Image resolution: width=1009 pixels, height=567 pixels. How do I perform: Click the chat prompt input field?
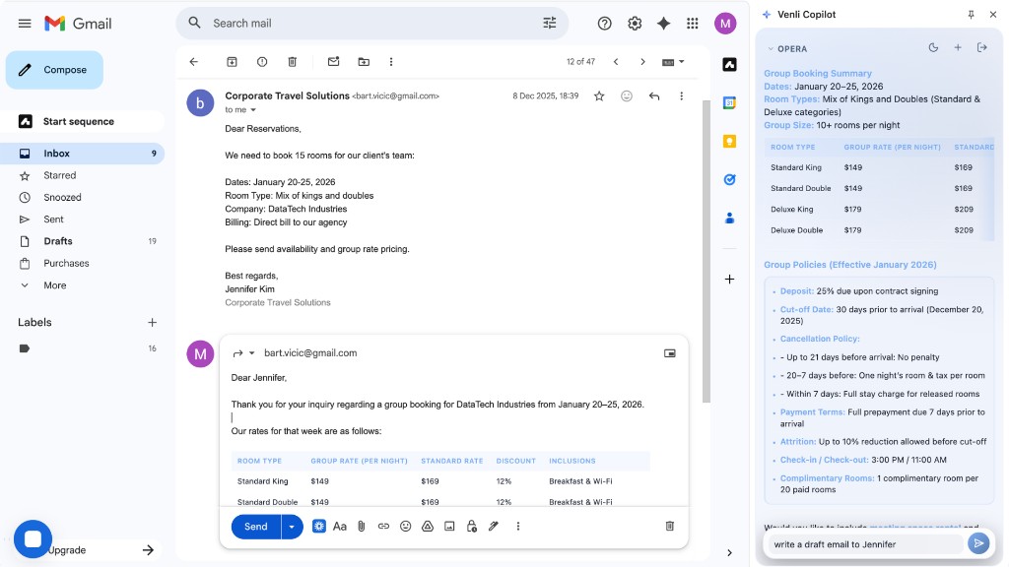[x=857, y=543]
